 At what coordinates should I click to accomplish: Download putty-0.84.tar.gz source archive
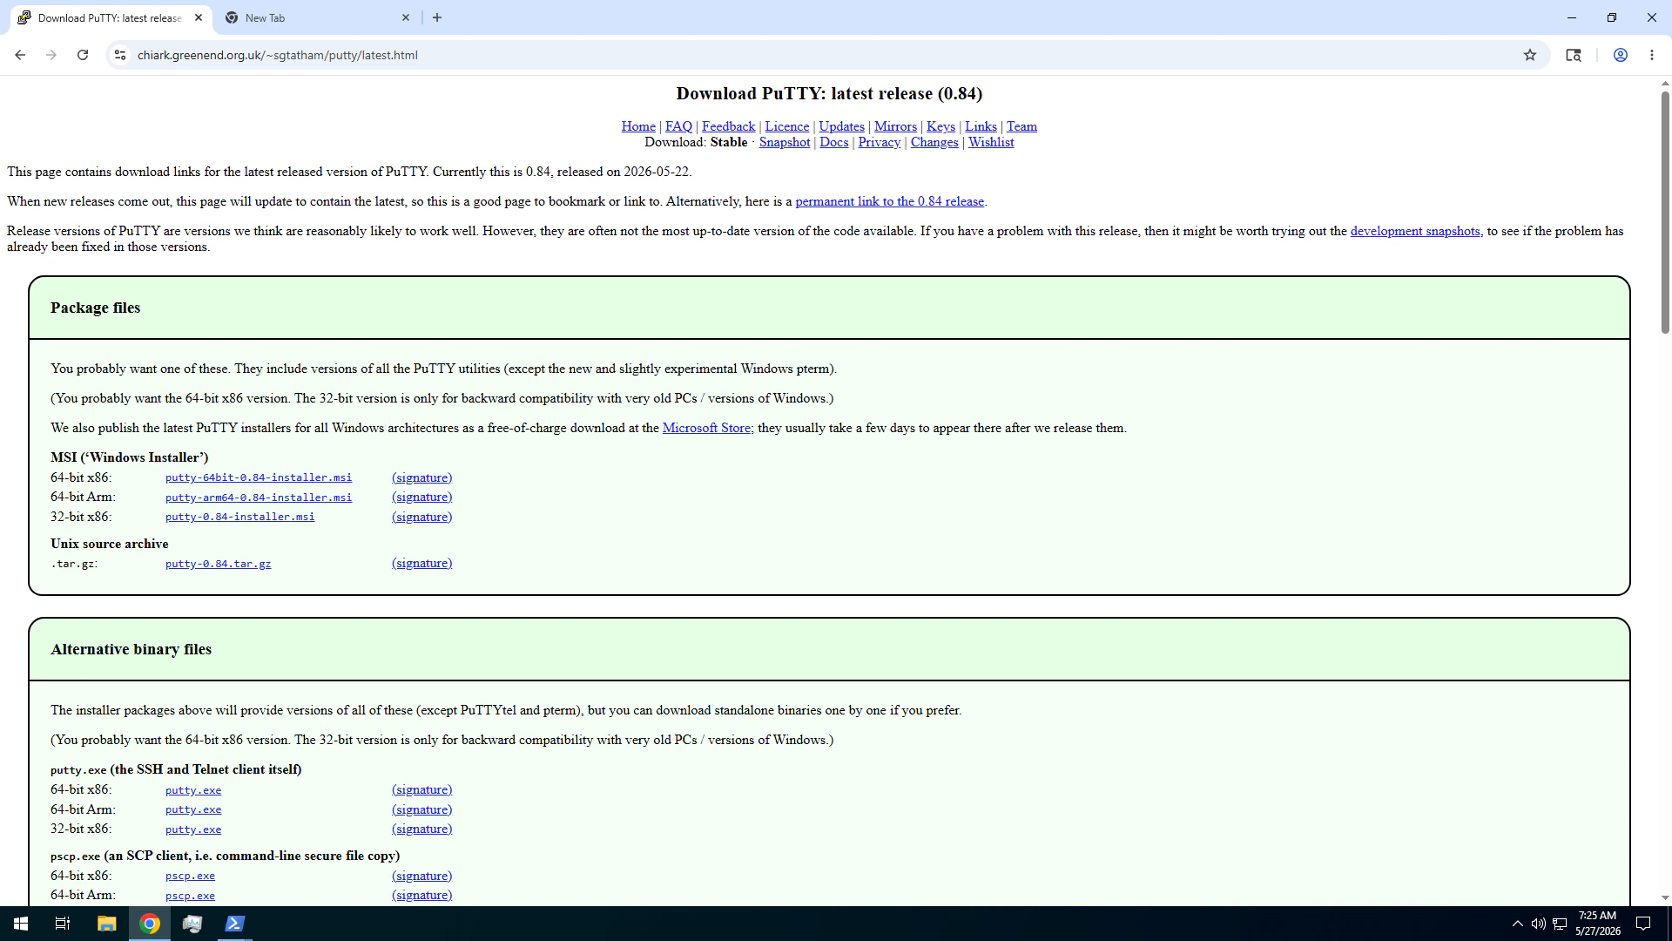218,564
